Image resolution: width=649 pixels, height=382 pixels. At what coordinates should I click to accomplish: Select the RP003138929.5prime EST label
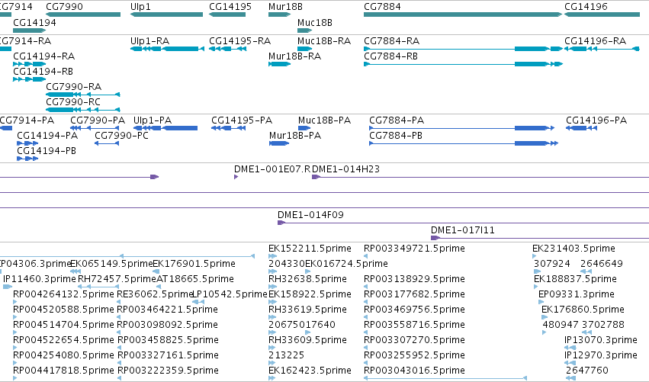[x=414, y=279]
